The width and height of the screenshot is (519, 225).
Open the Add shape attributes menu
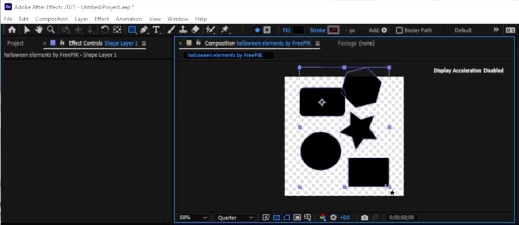tap(384, 30)
